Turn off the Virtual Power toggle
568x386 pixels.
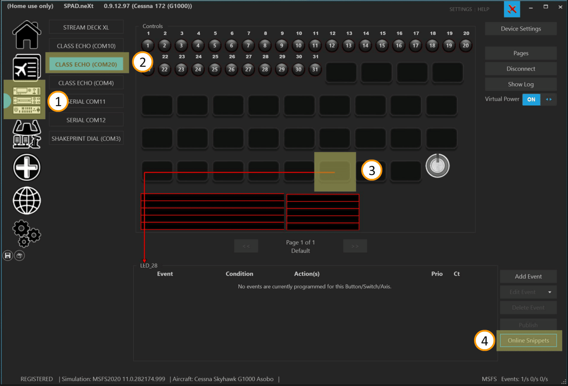[531, 99]
